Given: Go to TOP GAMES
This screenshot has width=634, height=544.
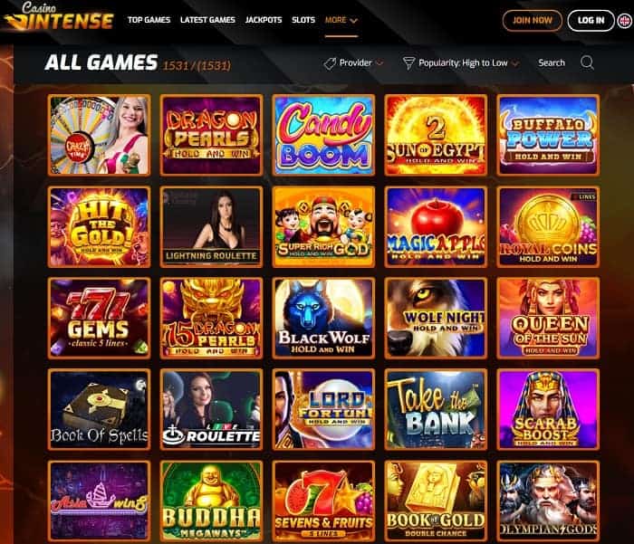Looking at the screenshot, I should coord(149,20).
